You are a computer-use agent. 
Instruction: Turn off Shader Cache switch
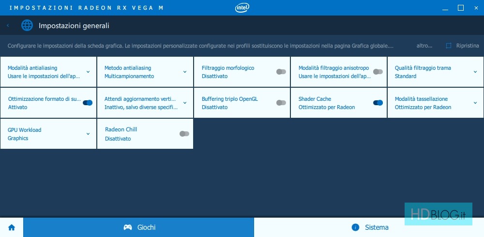pos(378,103)
